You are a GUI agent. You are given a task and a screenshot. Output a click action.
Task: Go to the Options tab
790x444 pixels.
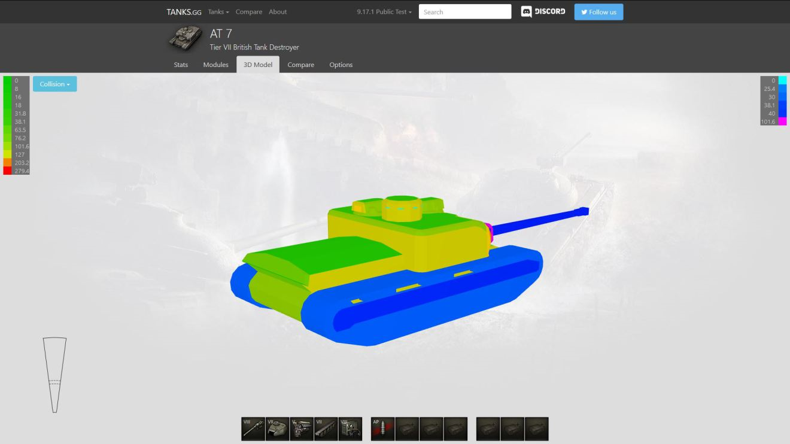click(x=341, y=65)
